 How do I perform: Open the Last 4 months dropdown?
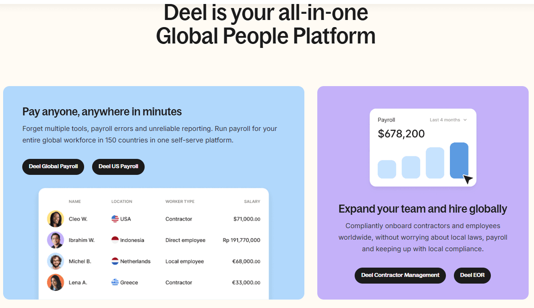tap(448, 120)
